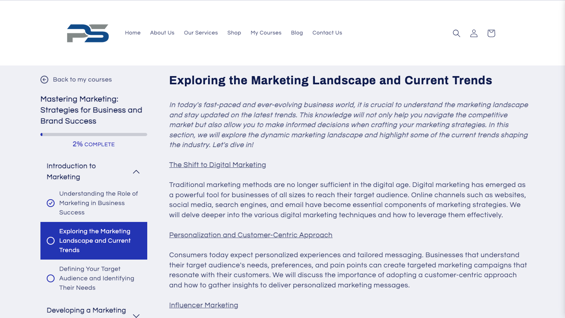Click the account user icon
This screenshot has height=318, width=565.
(x=474, y=33)
